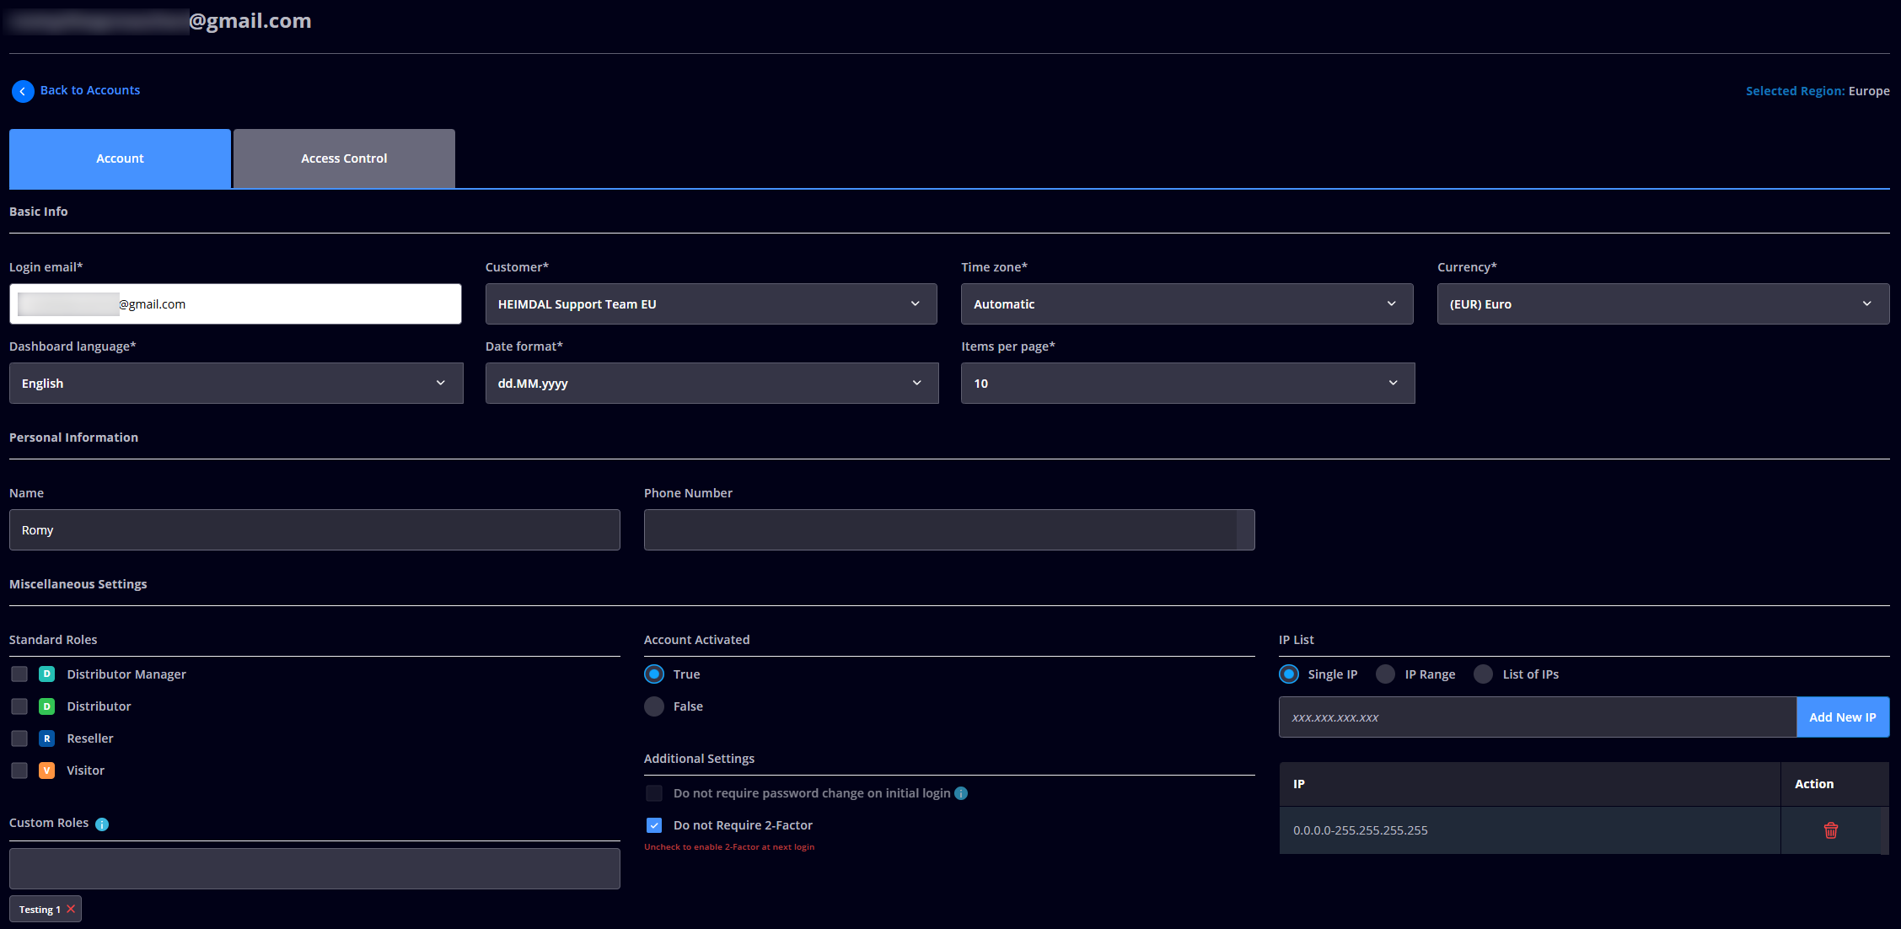Select the Single IP radio option
Image resolution: width=1901 pixels, height=929 pixels.
coord(1289,674)
